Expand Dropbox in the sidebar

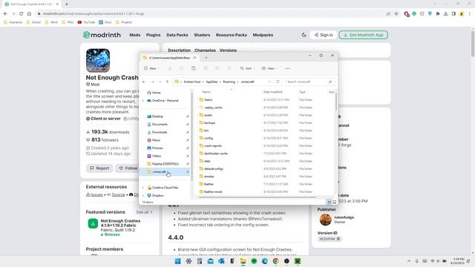(x=143, y=196)
